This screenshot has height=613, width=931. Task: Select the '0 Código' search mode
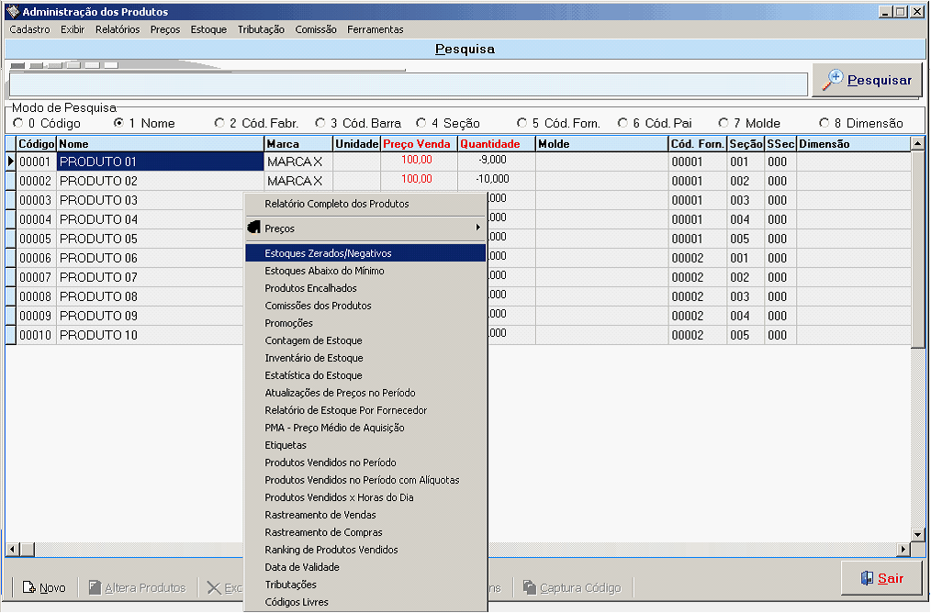18,123
